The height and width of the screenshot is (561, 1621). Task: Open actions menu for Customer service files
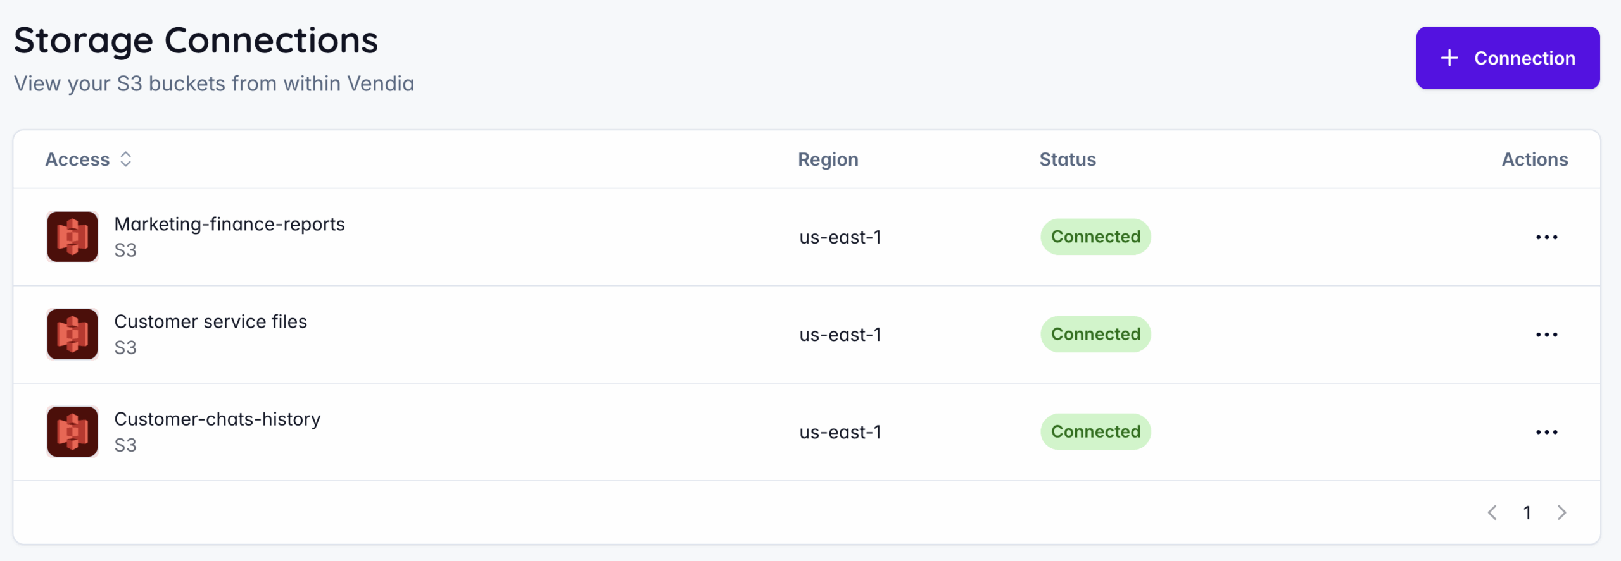tap(1546, 335)
